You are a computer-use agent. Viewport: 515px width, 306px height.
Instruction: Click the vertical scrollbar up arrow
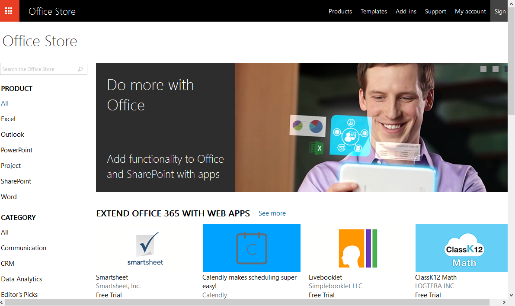[x=511, y=3]
